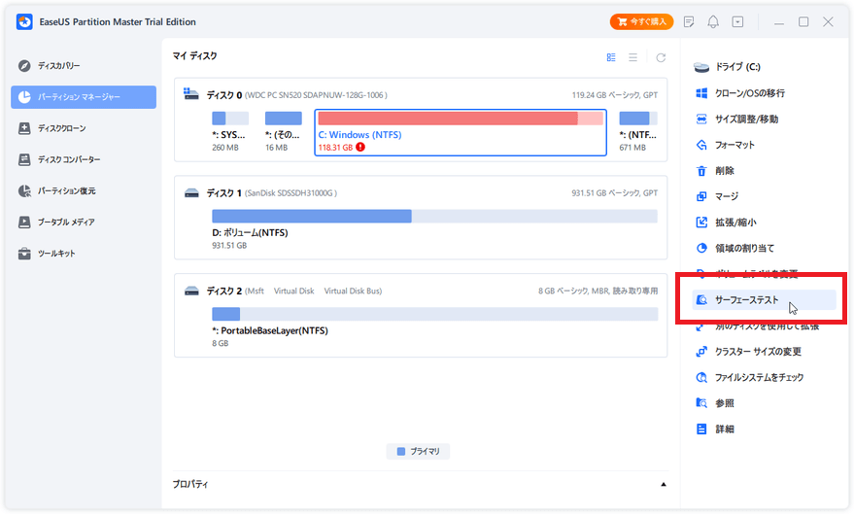Switch to graphical disk layout view
Viewport: 854px width, 514px height.
click(x=611, y=57)
